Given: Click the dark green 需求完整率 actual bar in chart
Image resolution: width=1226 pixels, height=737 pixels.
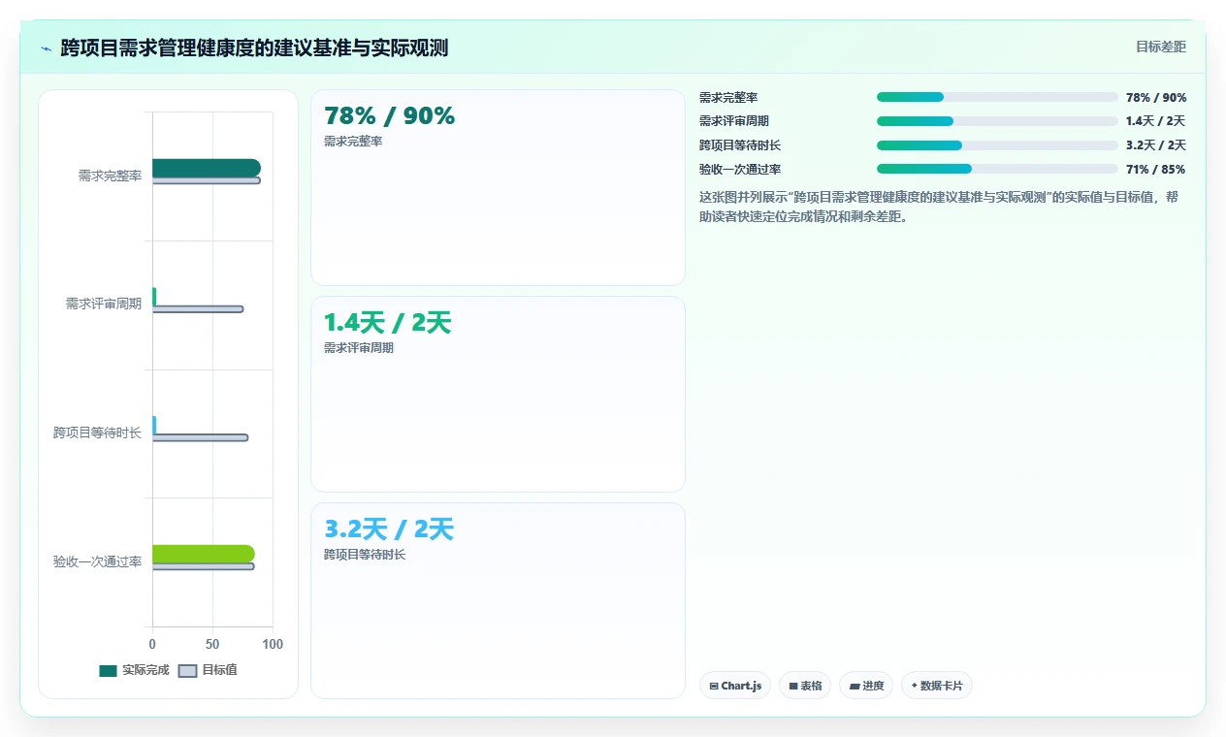Looking at the screenshot, I should coord(207,168).
